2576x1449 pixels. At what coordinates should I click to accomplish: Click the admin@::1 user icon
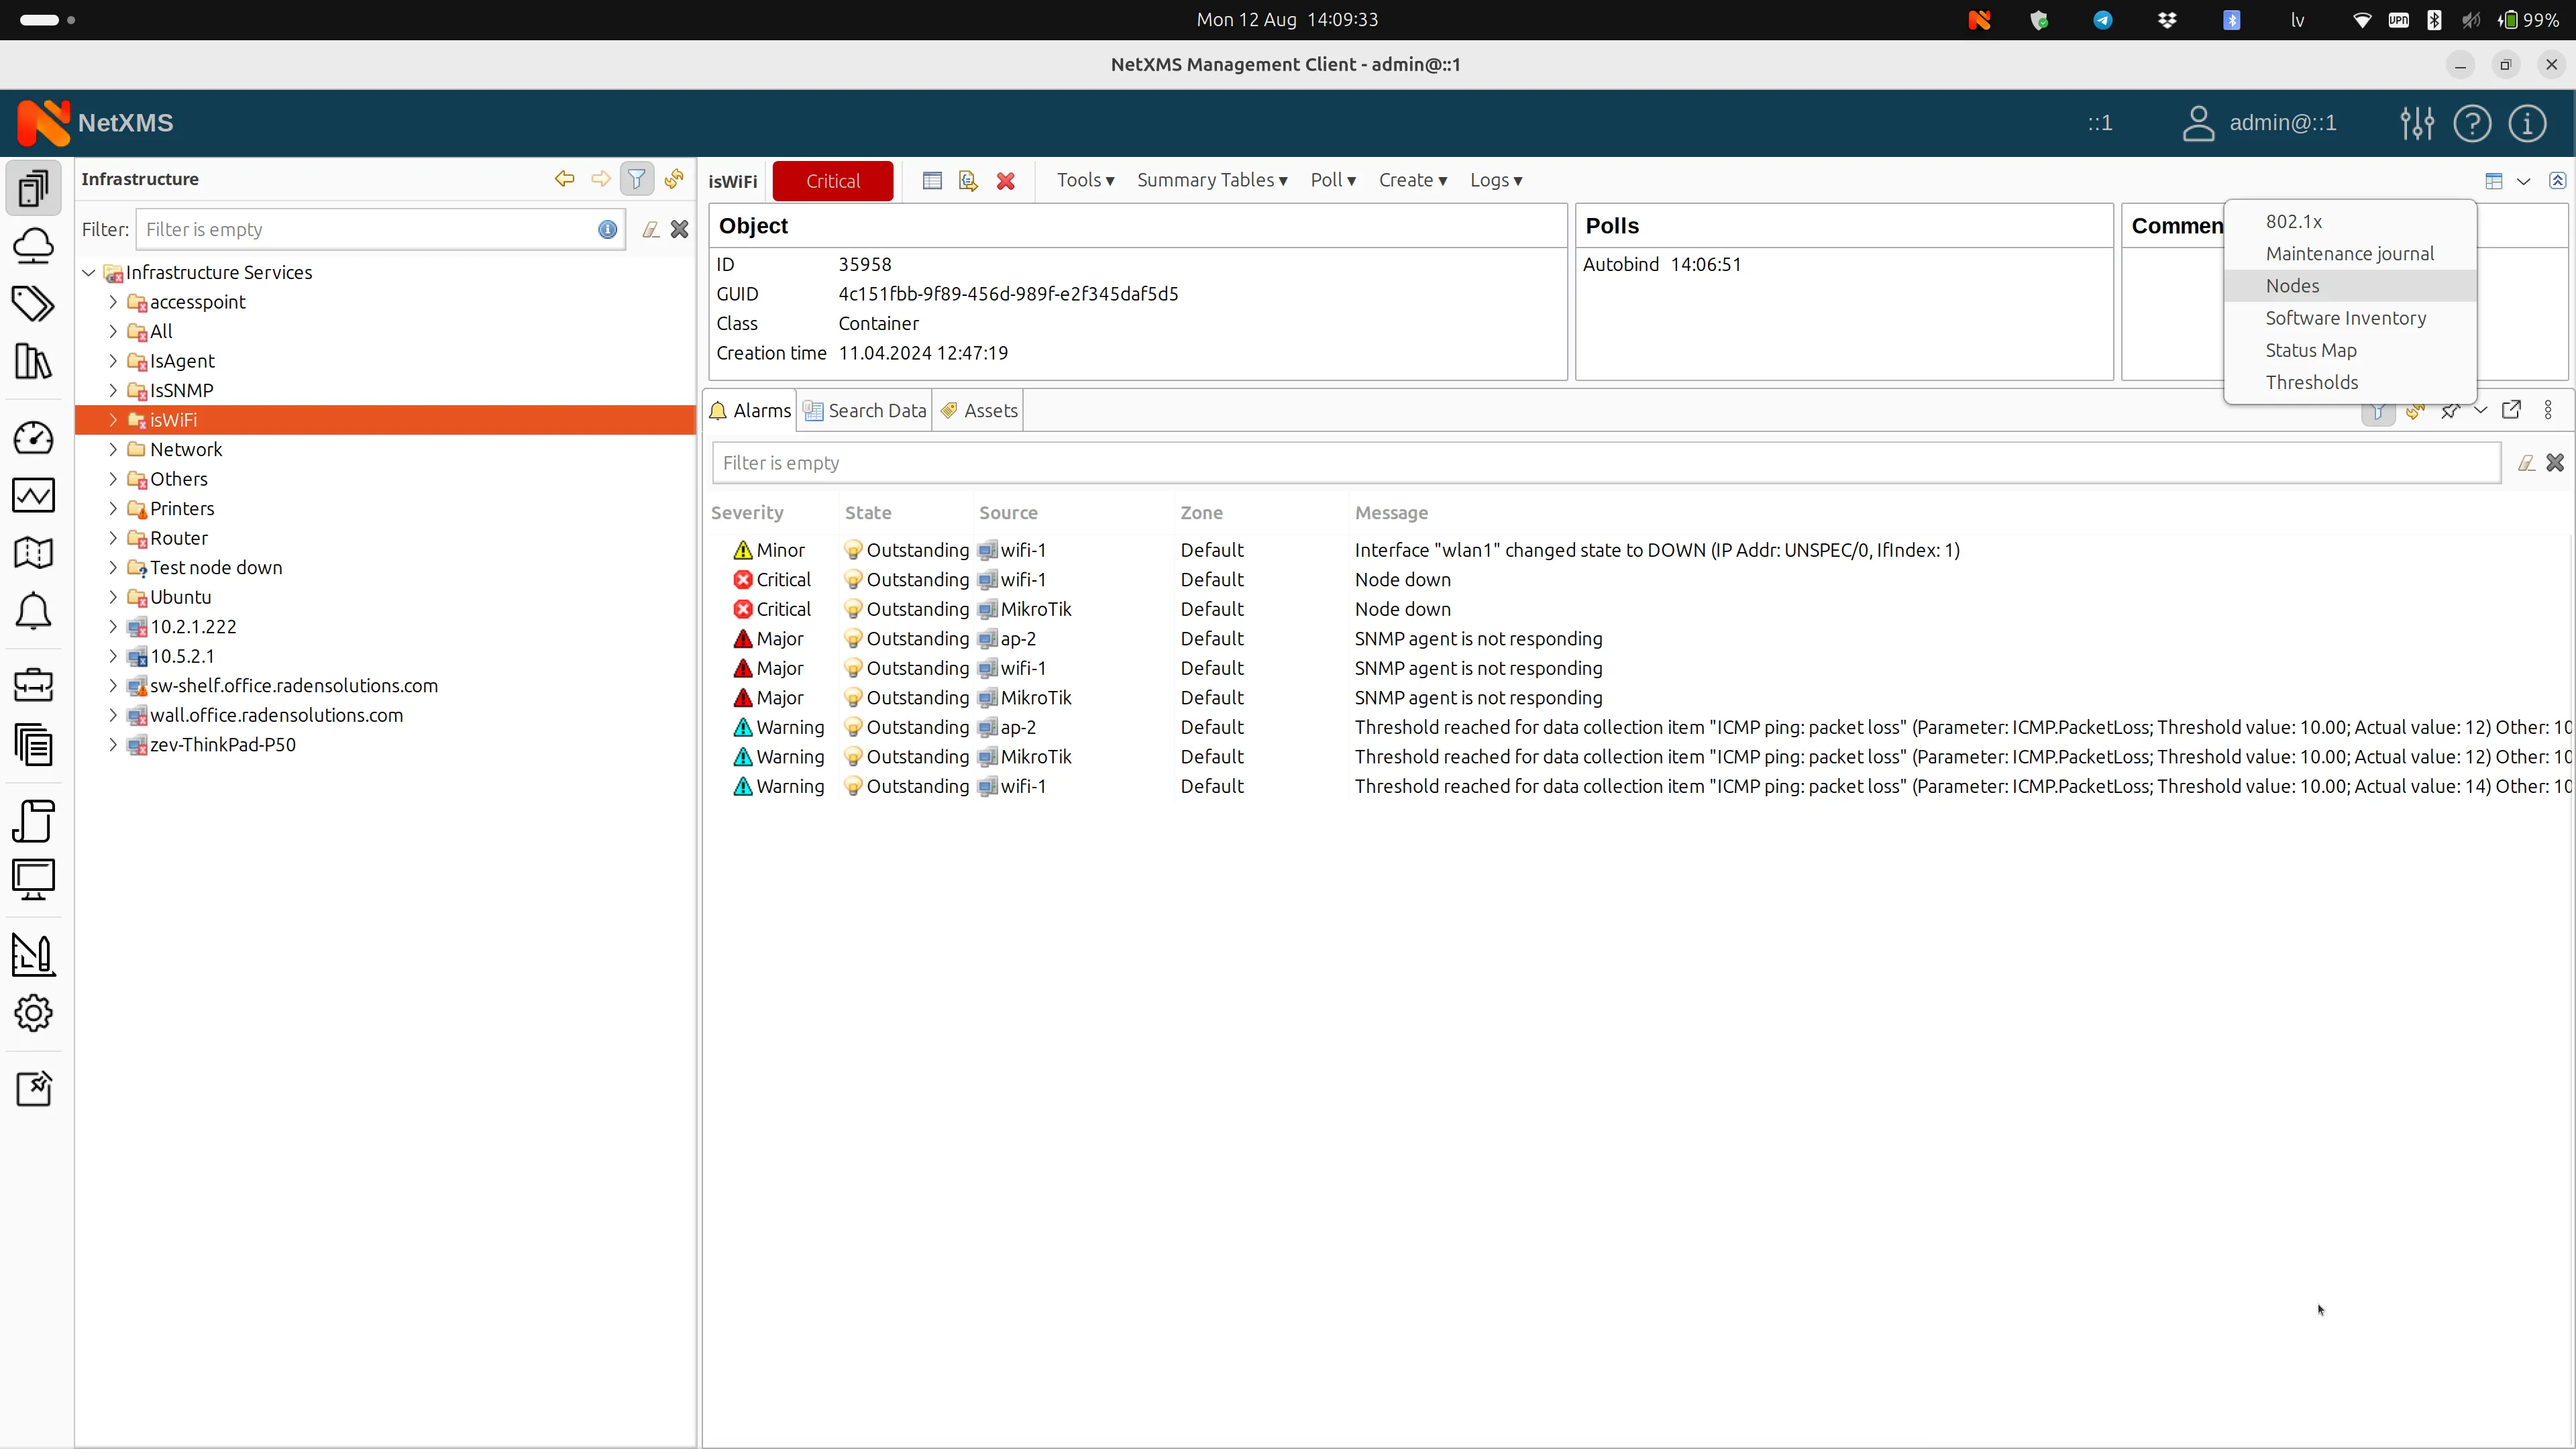(2198, 123)
